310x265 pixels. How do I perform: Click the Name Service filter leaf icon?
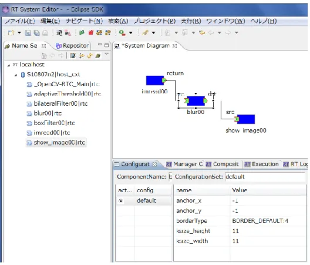pyautogui.click(x=98, y=56)
